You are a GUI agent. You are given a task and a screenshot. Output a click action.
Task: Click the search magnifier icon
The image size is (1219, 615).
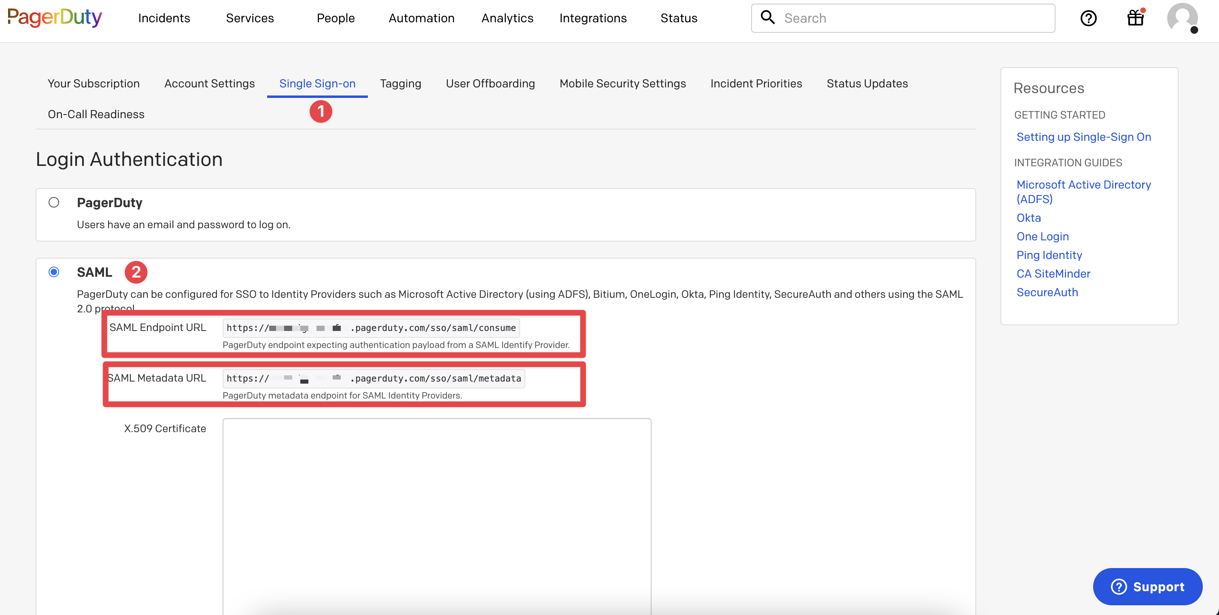pyautogui.click(x=767, y=17)
